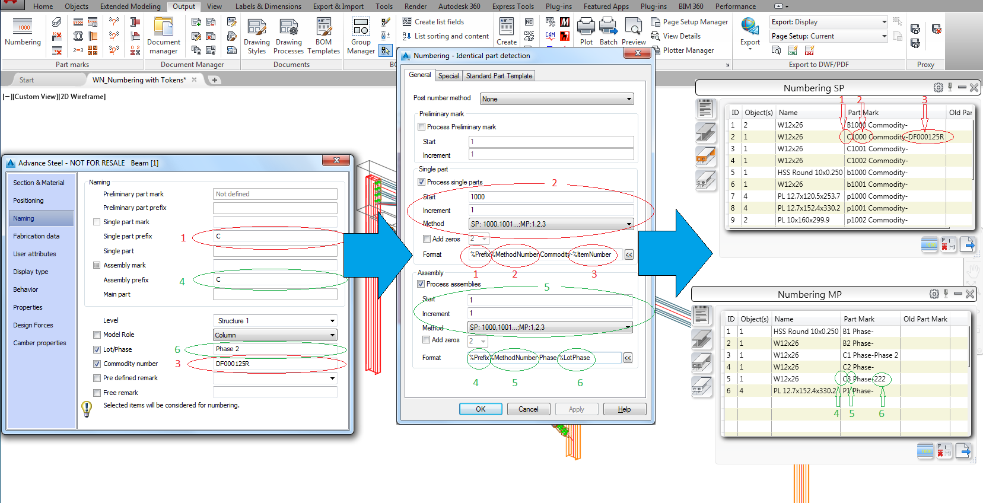Open Drawing Processes
The image size is (983, 503).
coord(289,36)
